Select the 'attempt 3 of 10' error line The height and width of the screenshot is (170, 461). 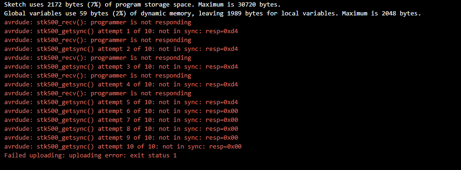coord(121,67)
